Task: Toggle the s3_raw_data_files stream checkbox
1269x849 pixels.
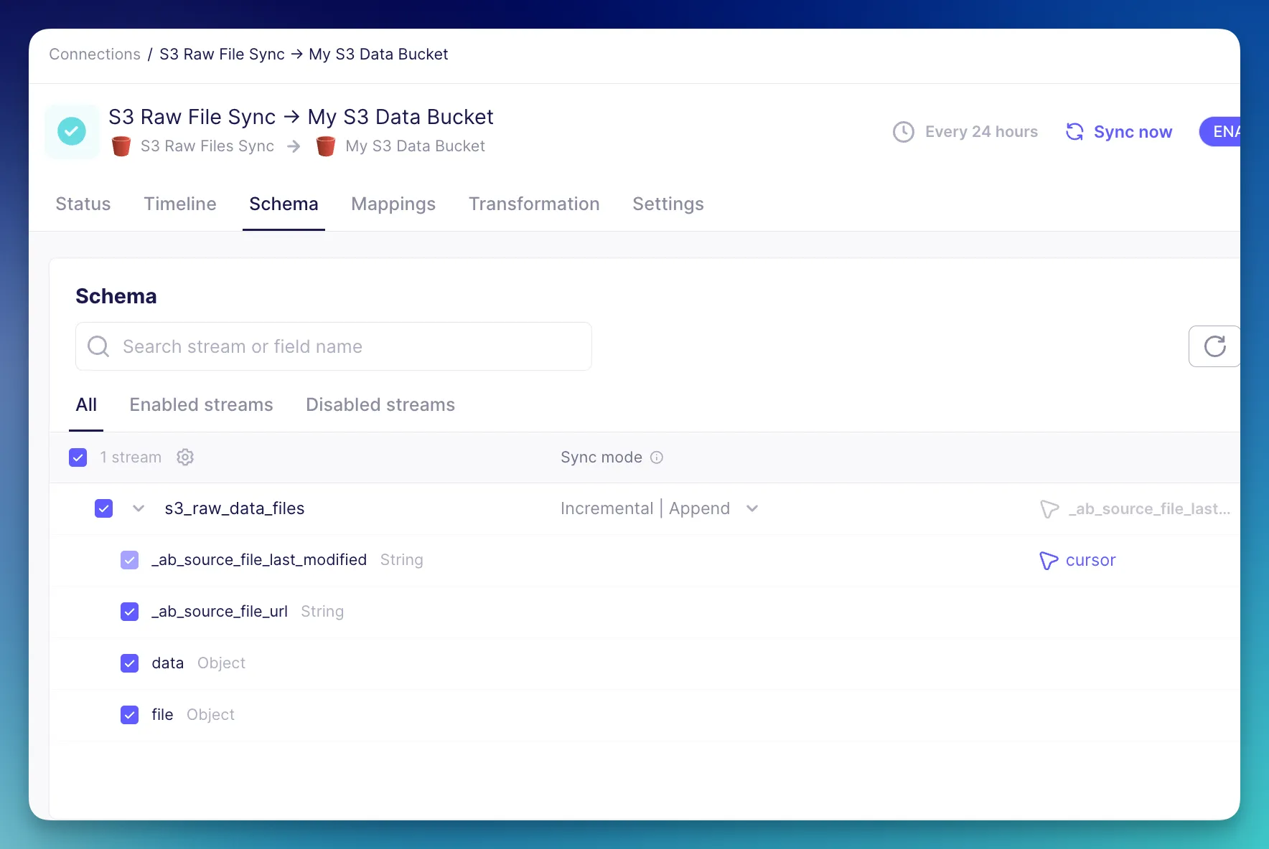Action: coord(104,508)
